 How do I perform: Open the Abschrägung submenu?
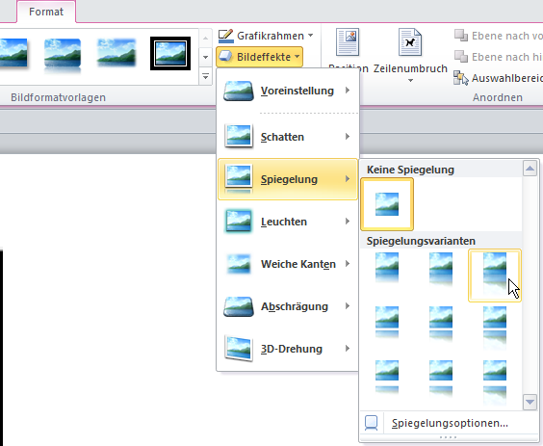[288, 306]
